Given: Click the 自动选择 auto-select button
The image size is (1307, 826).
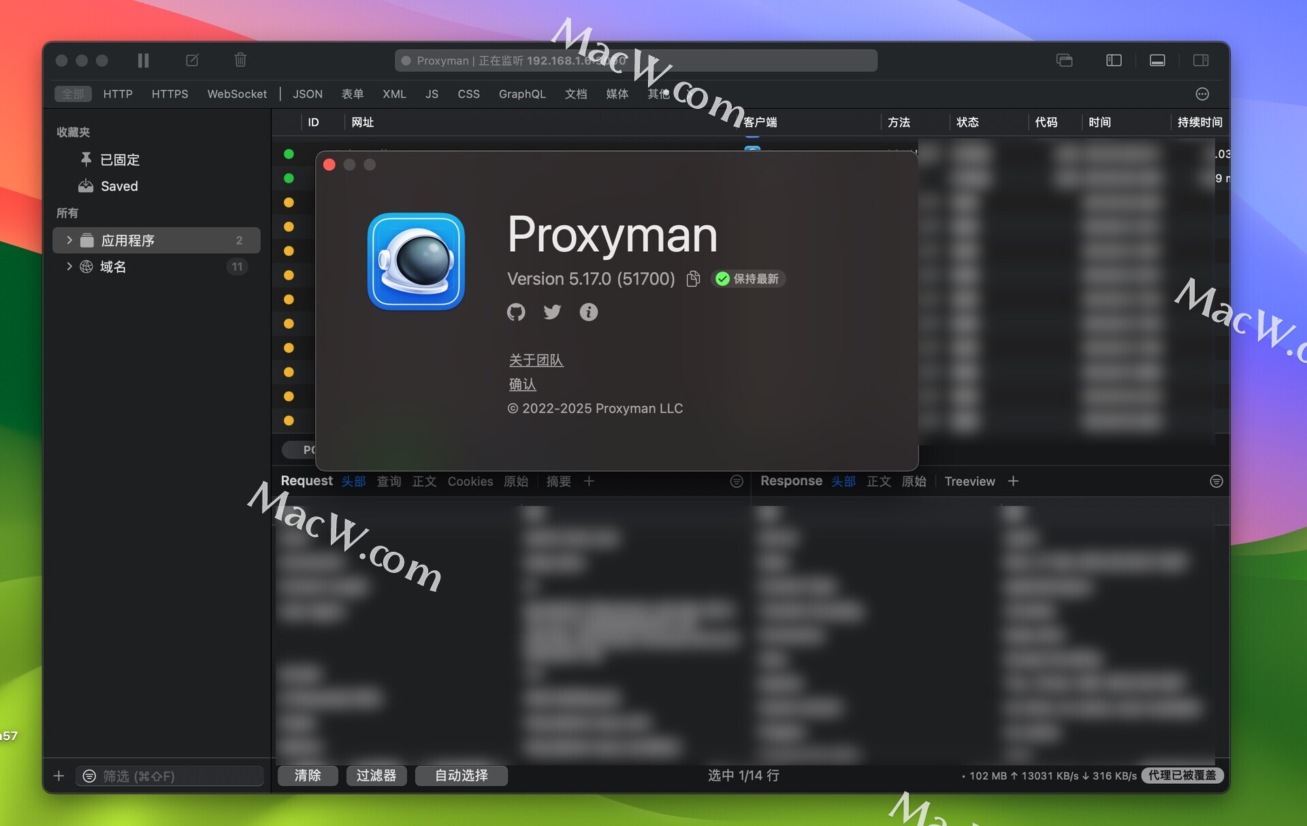Looking at the screenshot, I should [x=462, y=776].
